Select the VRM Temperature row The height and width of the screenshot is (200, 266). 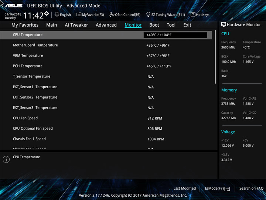click(106, 56)
